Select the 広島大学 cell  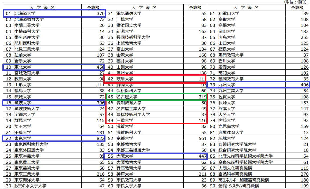(x=227, y=37)
